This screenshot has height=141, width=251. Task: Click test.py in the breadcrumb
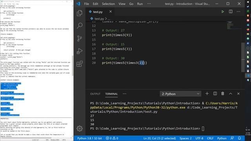tap(99, 19)
